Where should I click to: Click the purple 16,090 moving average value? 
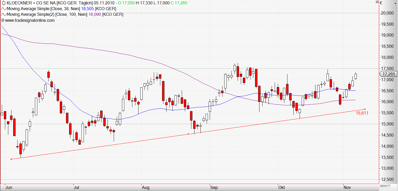tap(95, 15)
